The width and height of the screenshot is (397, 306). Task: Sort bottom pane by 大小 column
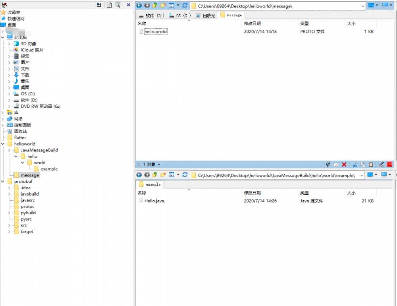pyautogui.click(x=351, y=193)
